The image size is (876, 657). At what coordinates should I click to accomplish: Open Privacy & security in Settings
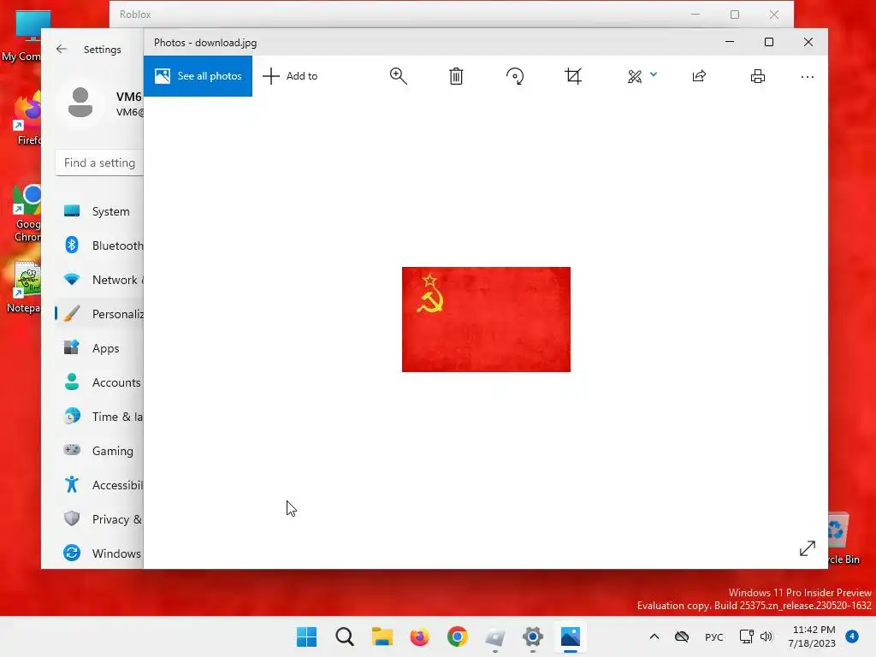pyautogui.click(x=99, y=519)
